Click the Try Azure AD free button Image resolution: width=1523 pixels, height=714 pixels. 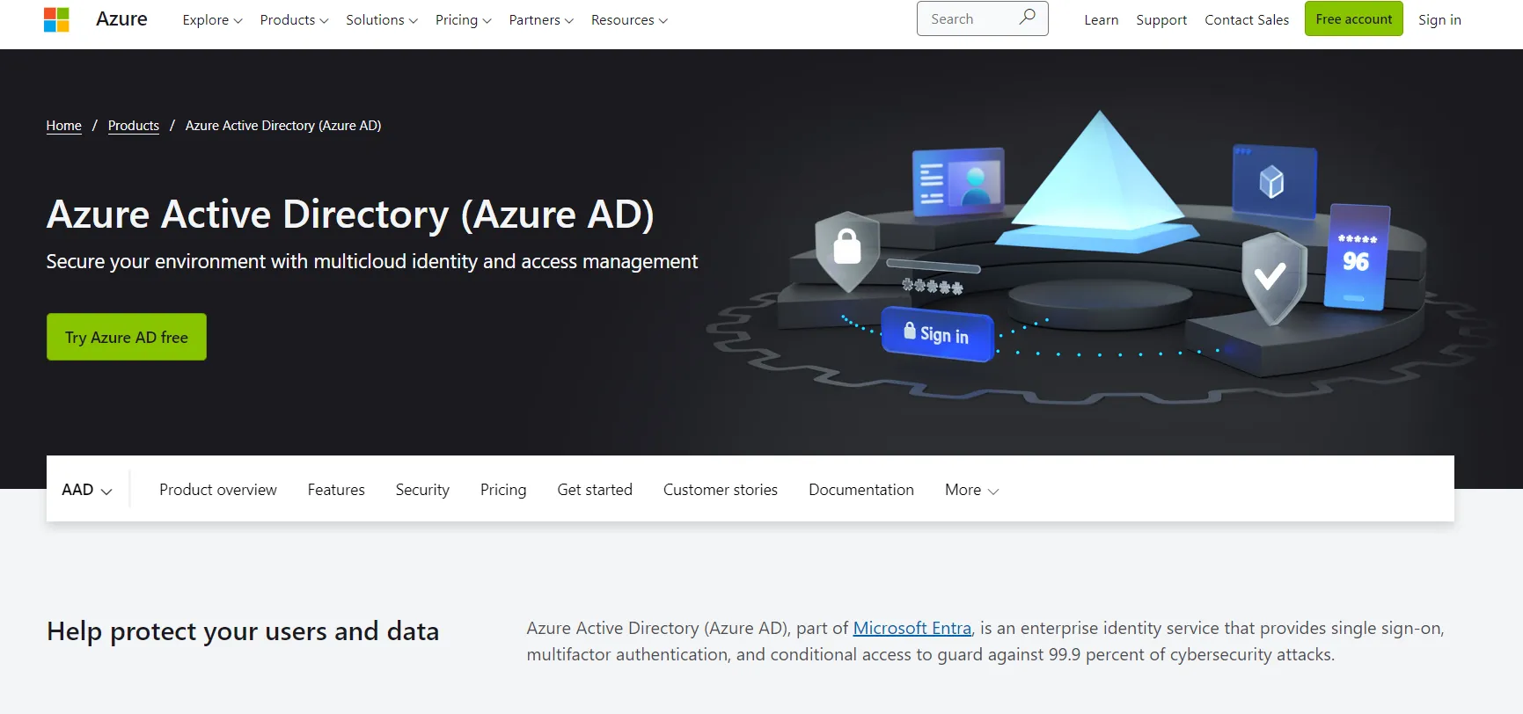127,337
